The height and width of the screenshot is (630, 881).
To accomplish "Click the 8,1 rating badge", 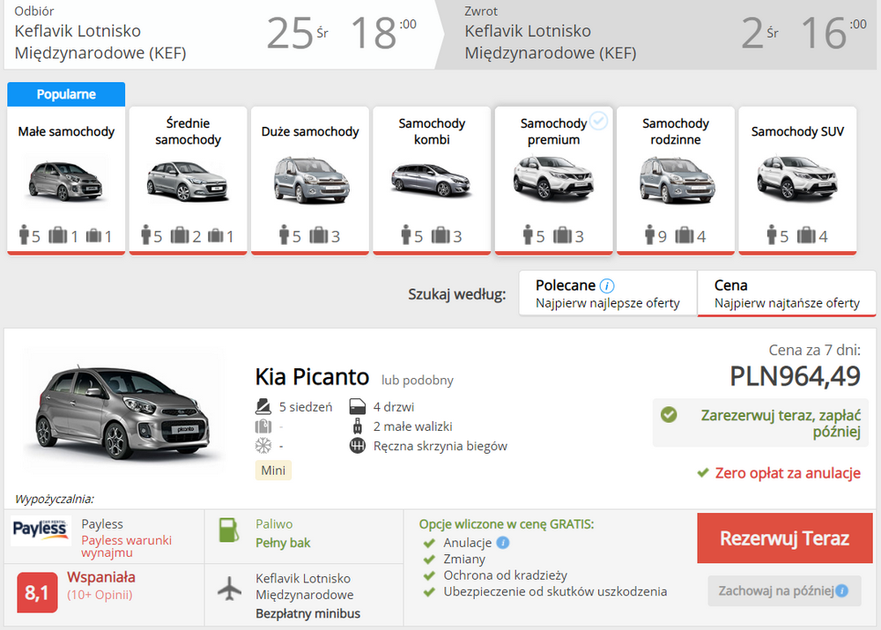I will (37, 592).
